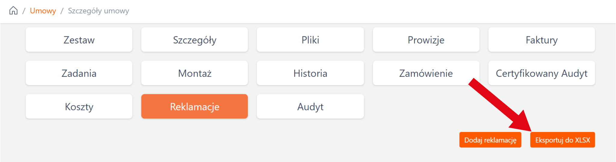Click the active Reklamacje tab

(194, 106)
